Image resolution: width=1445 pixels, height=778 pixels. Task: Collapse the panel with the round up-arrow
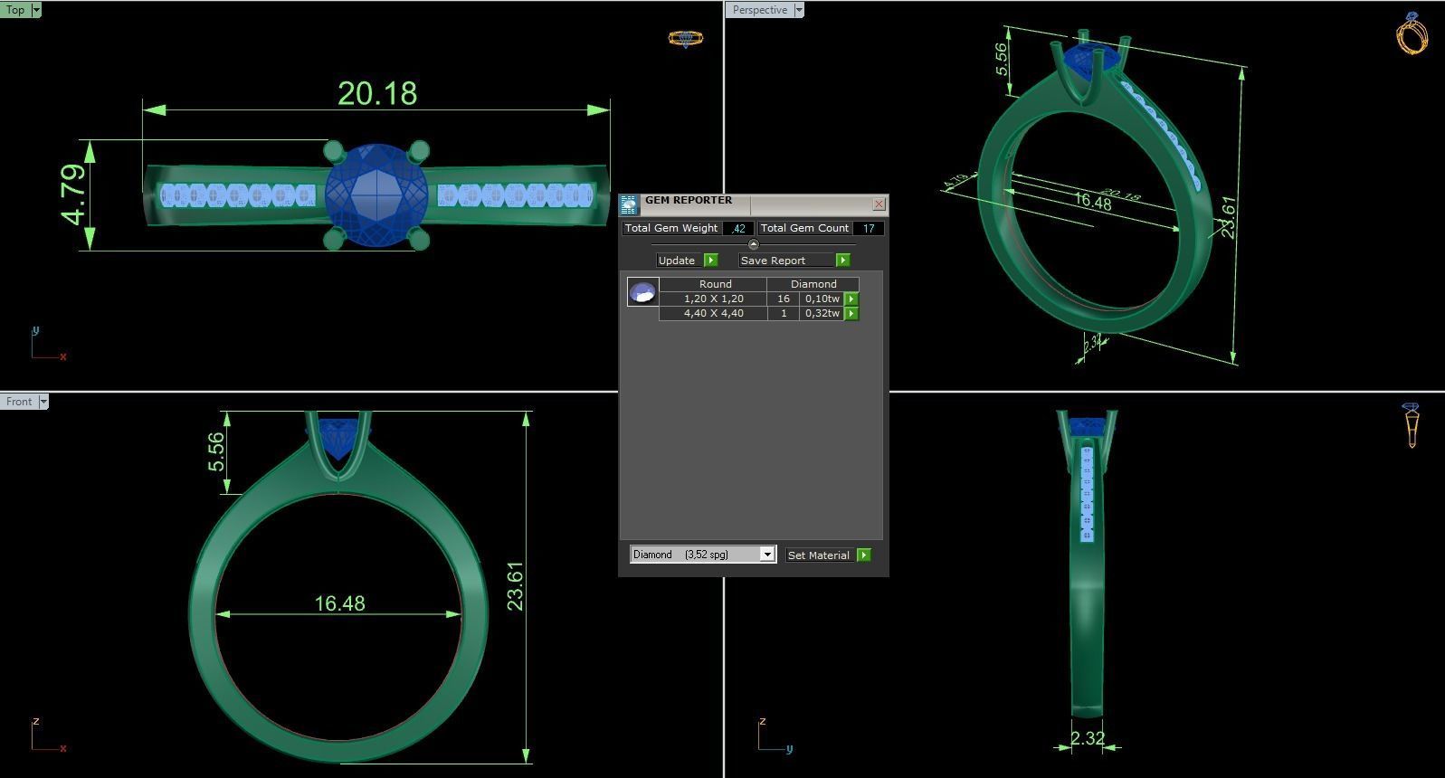point(754,244)
